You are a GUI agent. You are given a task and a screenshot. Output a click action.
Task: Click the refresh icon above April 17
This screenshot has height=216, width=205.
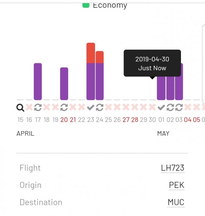pos(38,108)
